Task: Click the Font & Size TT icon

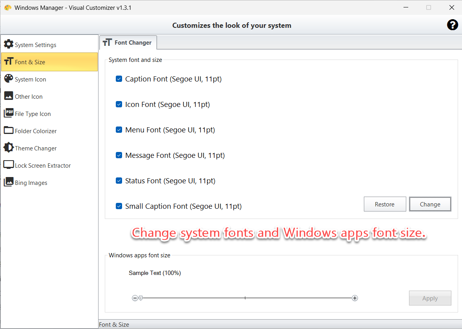Action: 9,61
